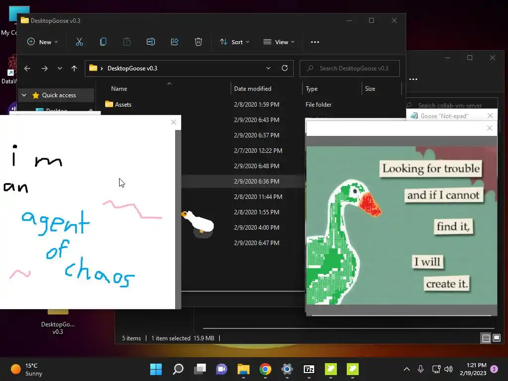The height and width of the screenshot is (381, 508).
Task: Open the Chat app on taskbar
Action: [222, 369]
